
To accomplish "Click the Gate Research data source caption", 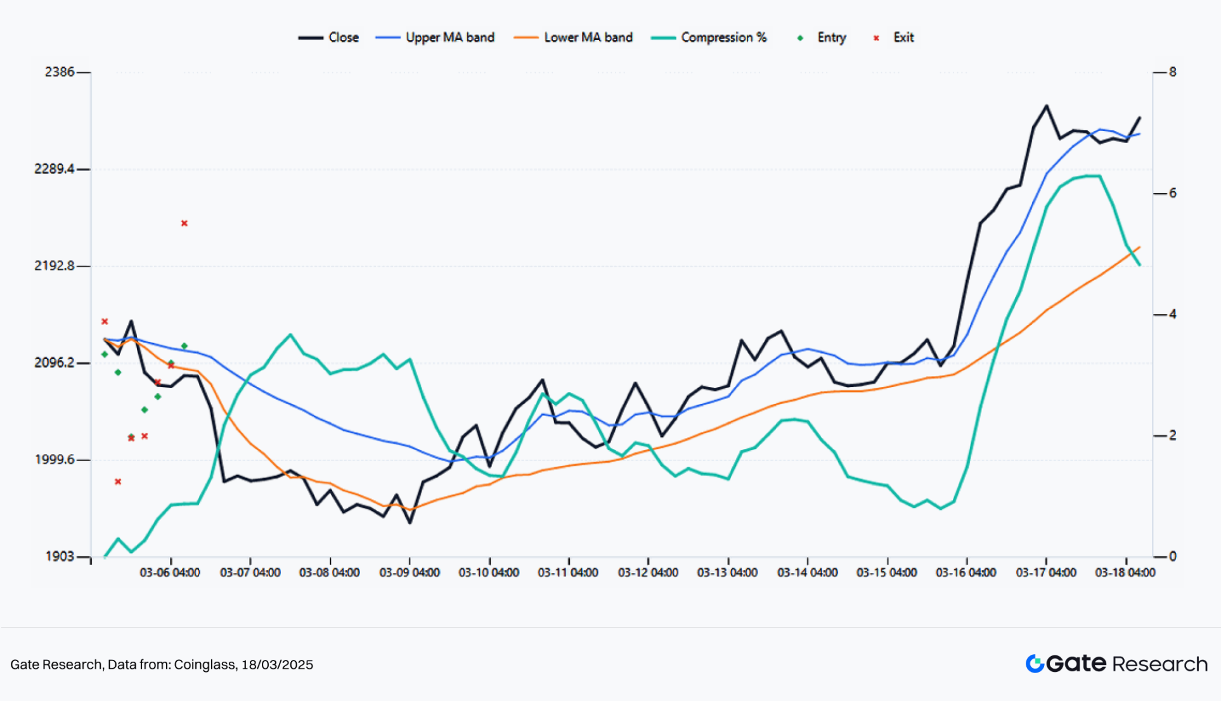I will [162, 664].
